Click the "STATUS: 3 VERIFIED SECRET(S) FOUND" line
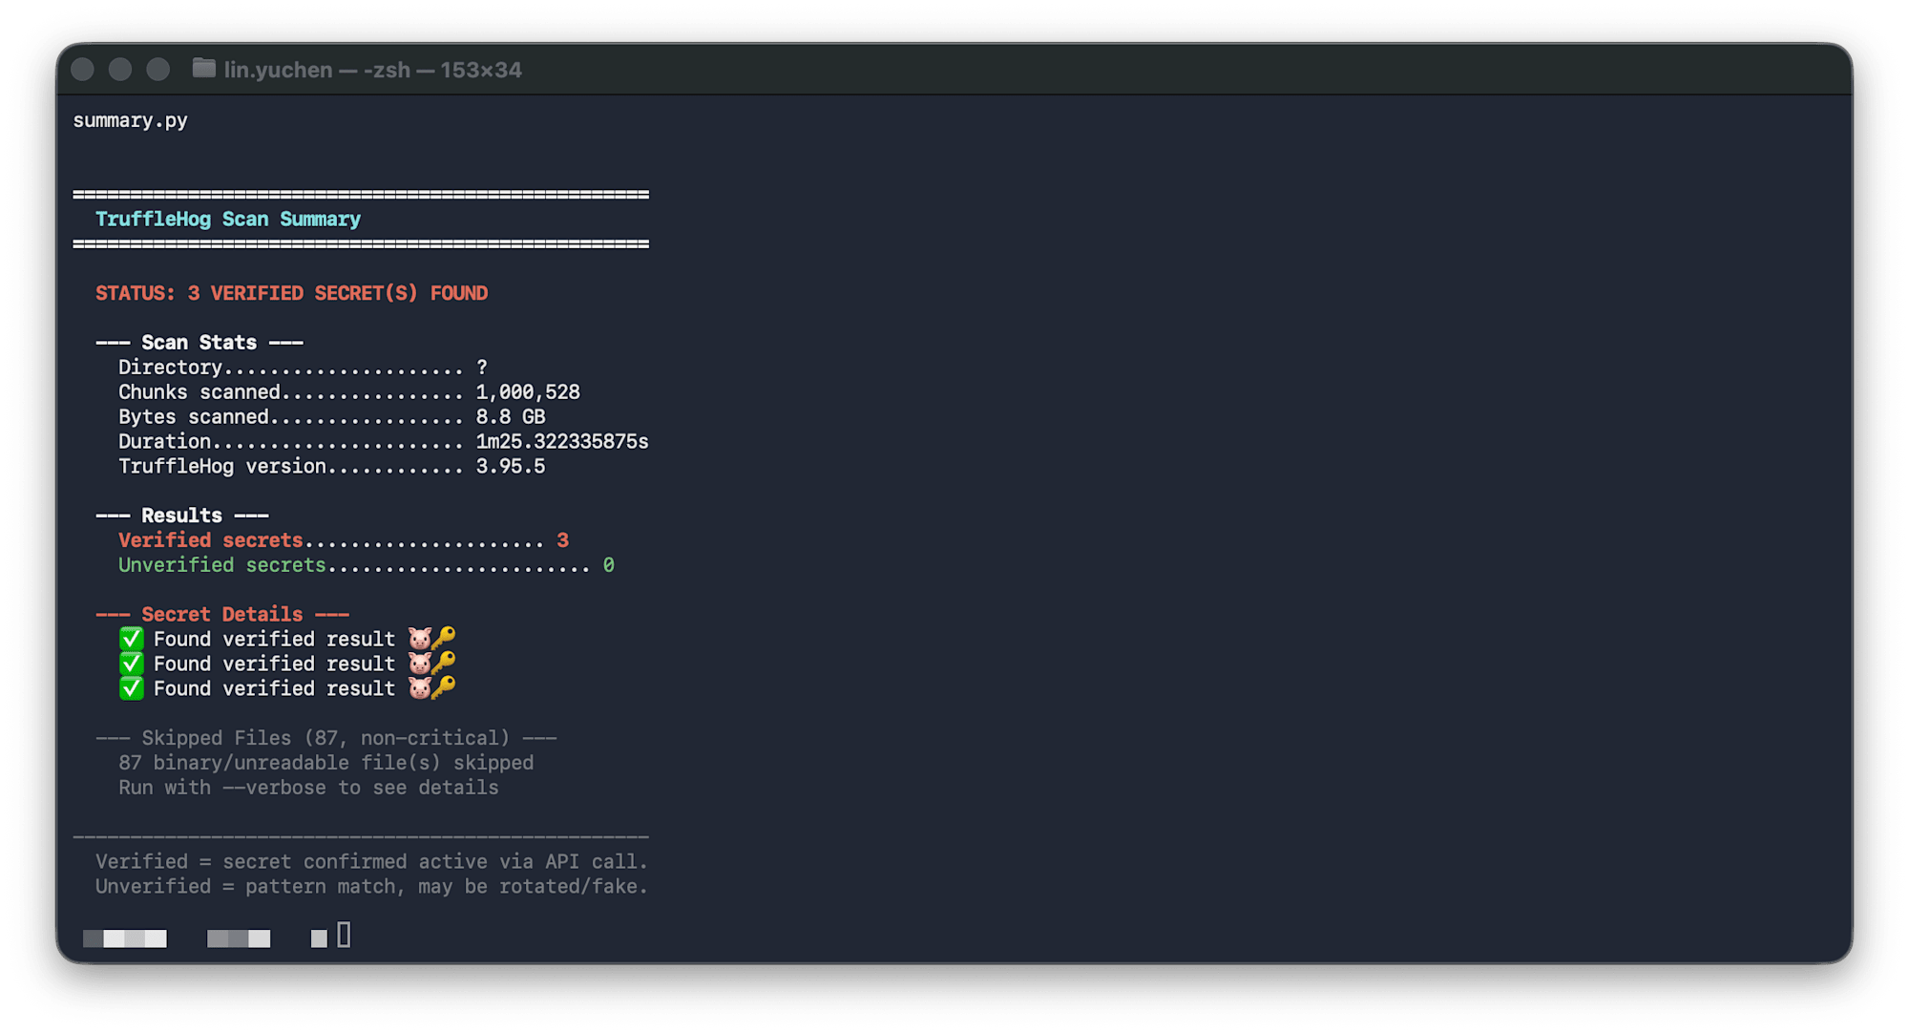The height and width of the screenshot is (1033, 1909). pos(292,293)
